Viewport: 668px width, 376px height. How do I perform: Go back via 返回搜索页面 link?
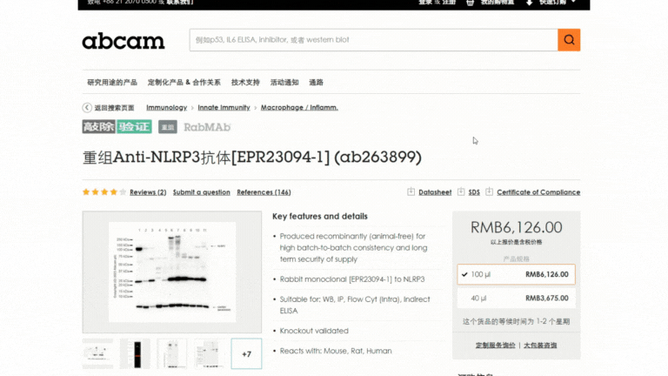coord(114,107)
